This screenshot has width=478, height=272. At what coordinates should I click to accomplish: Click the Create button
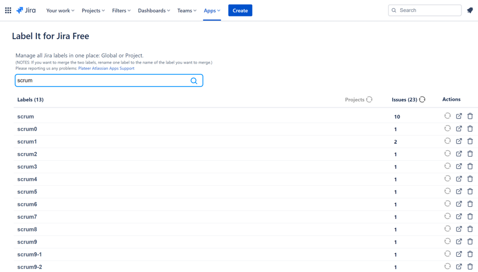240,10
